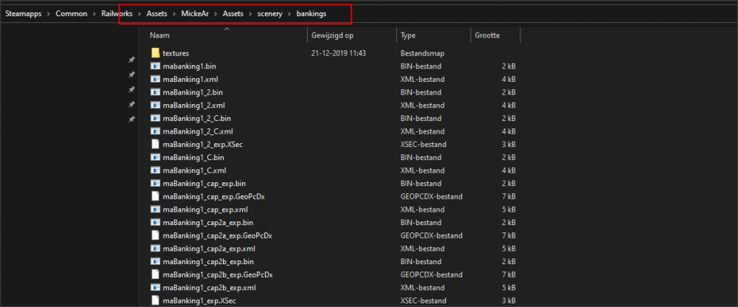
Task: Select the maBanking1.bin file icon
Action: (x=155, y=66)
